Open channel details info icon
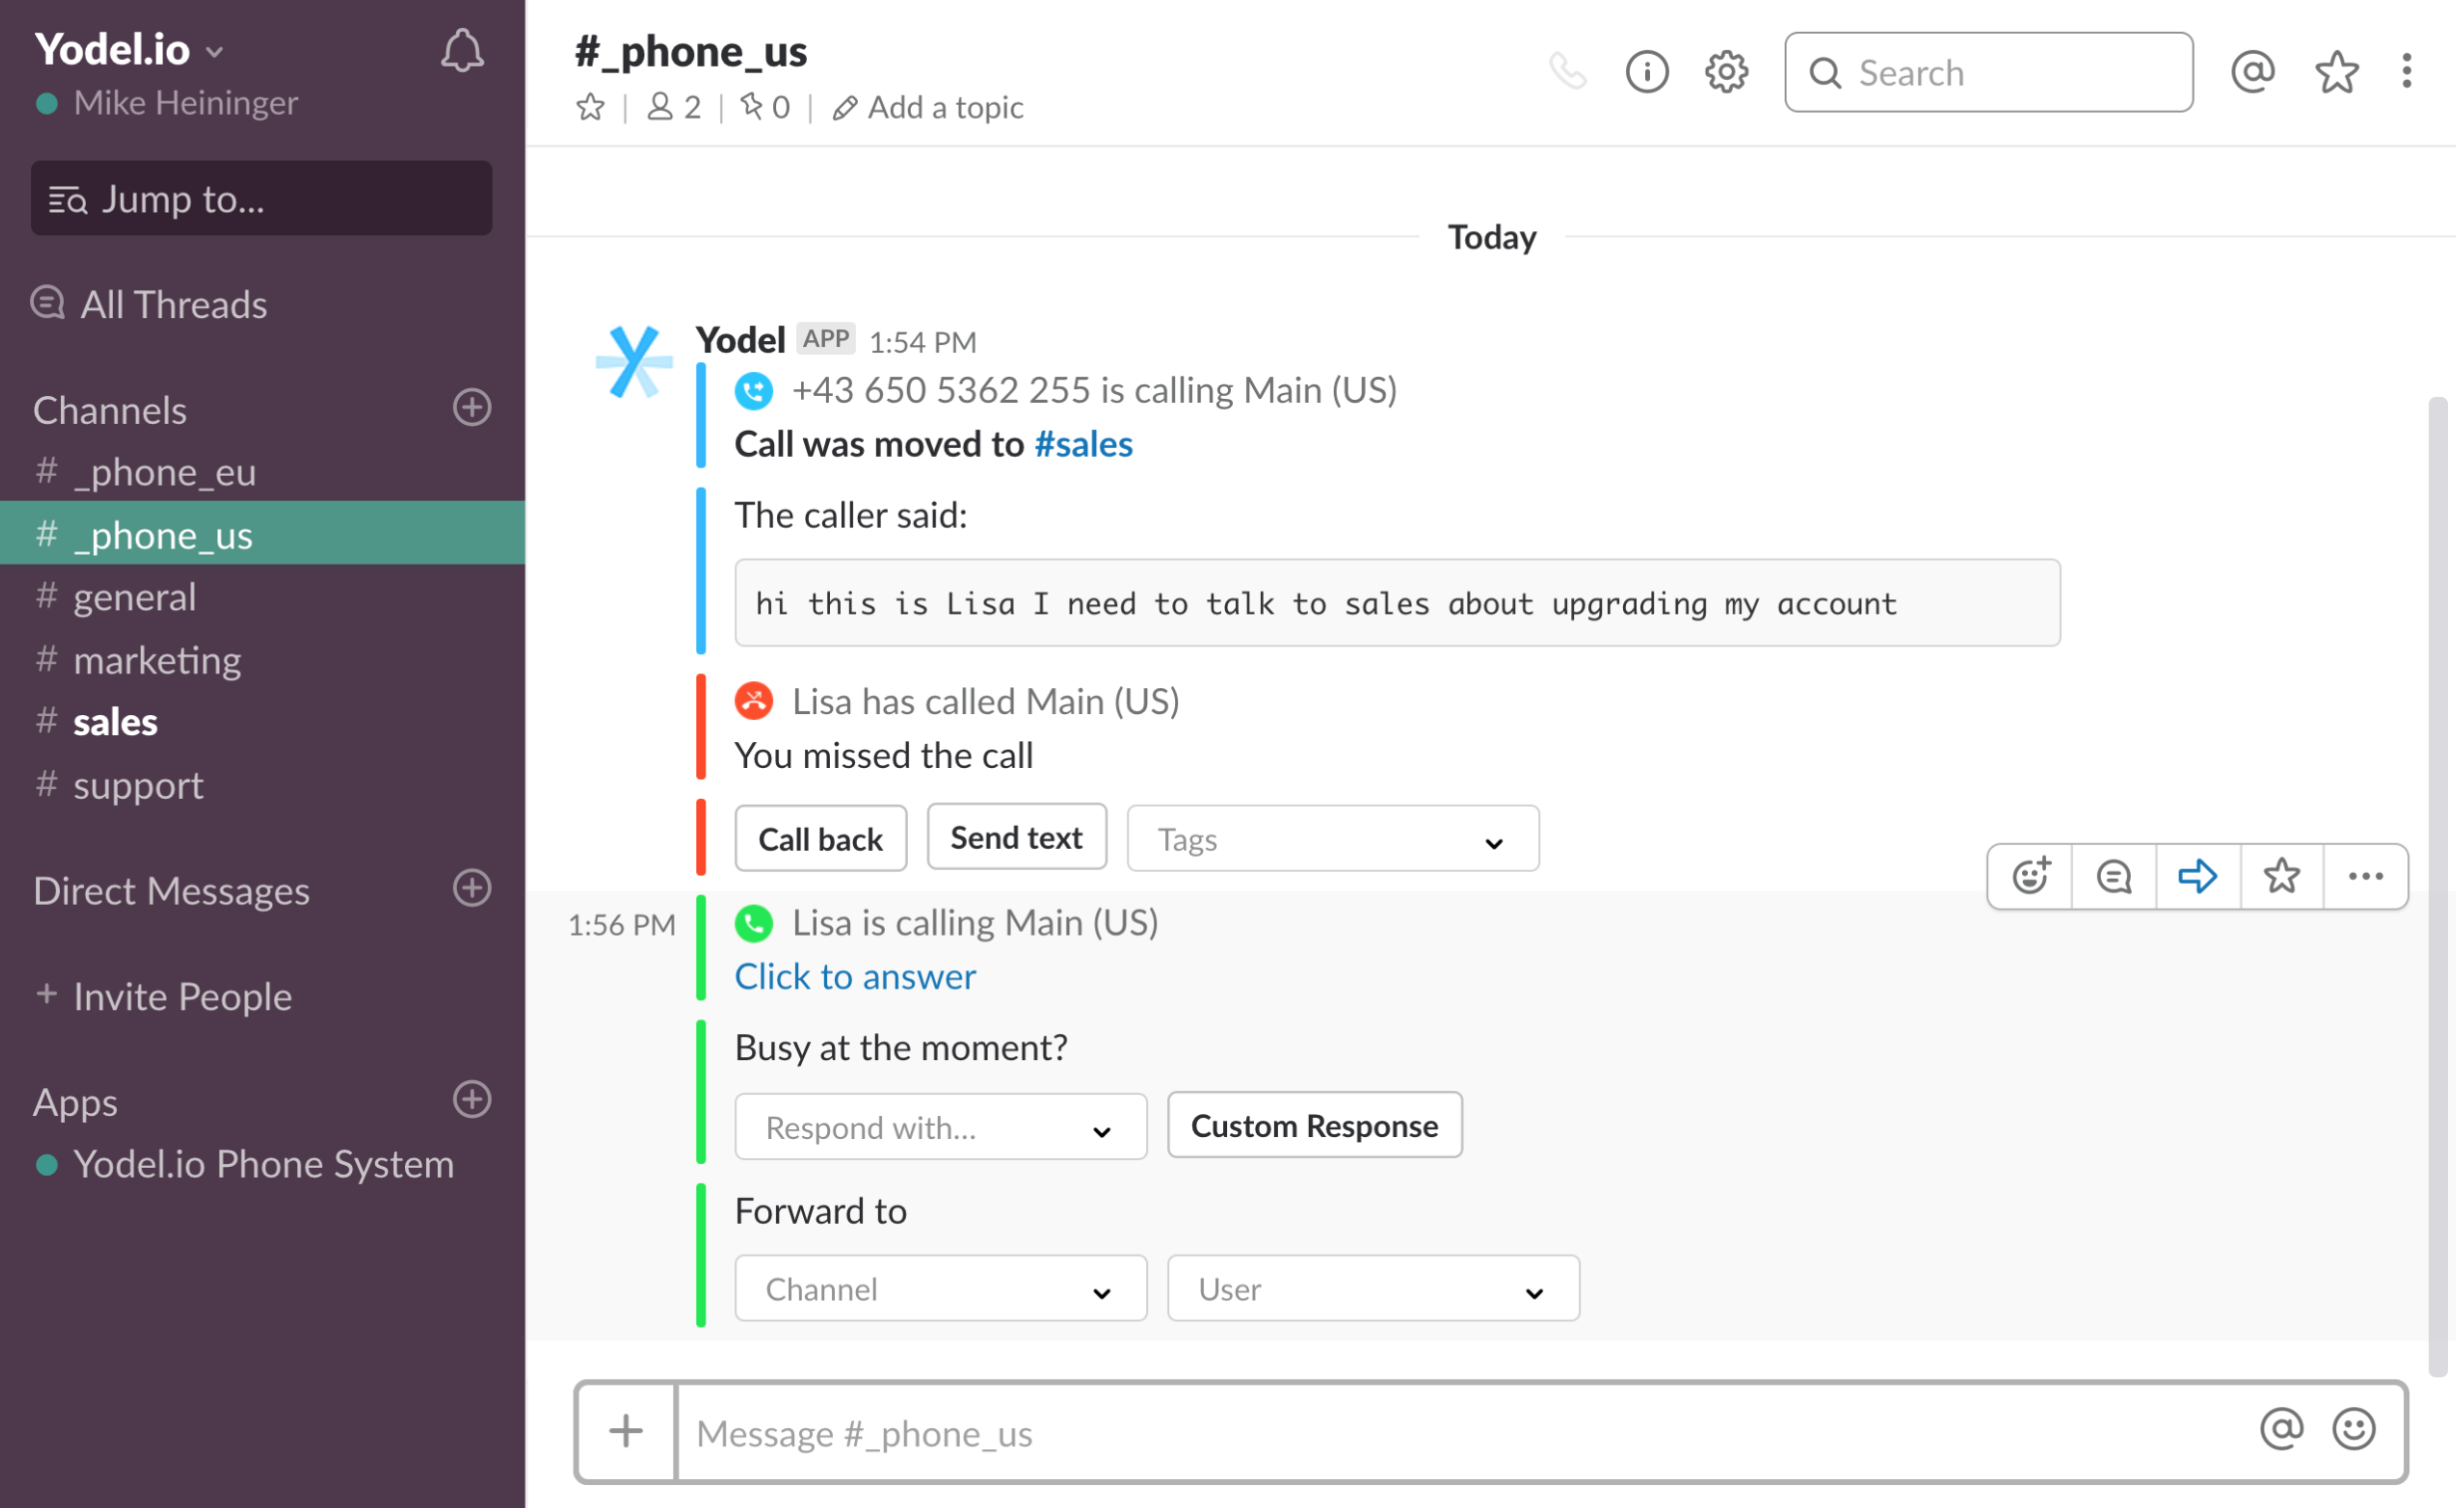Image resolution: width=2456 pixels, height=1508 pixels. (x=1646, y=72)
